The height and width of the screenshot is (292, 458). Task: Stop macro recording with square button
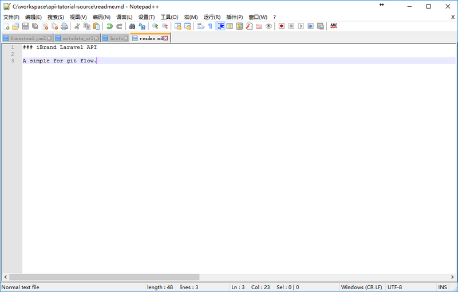291,26
